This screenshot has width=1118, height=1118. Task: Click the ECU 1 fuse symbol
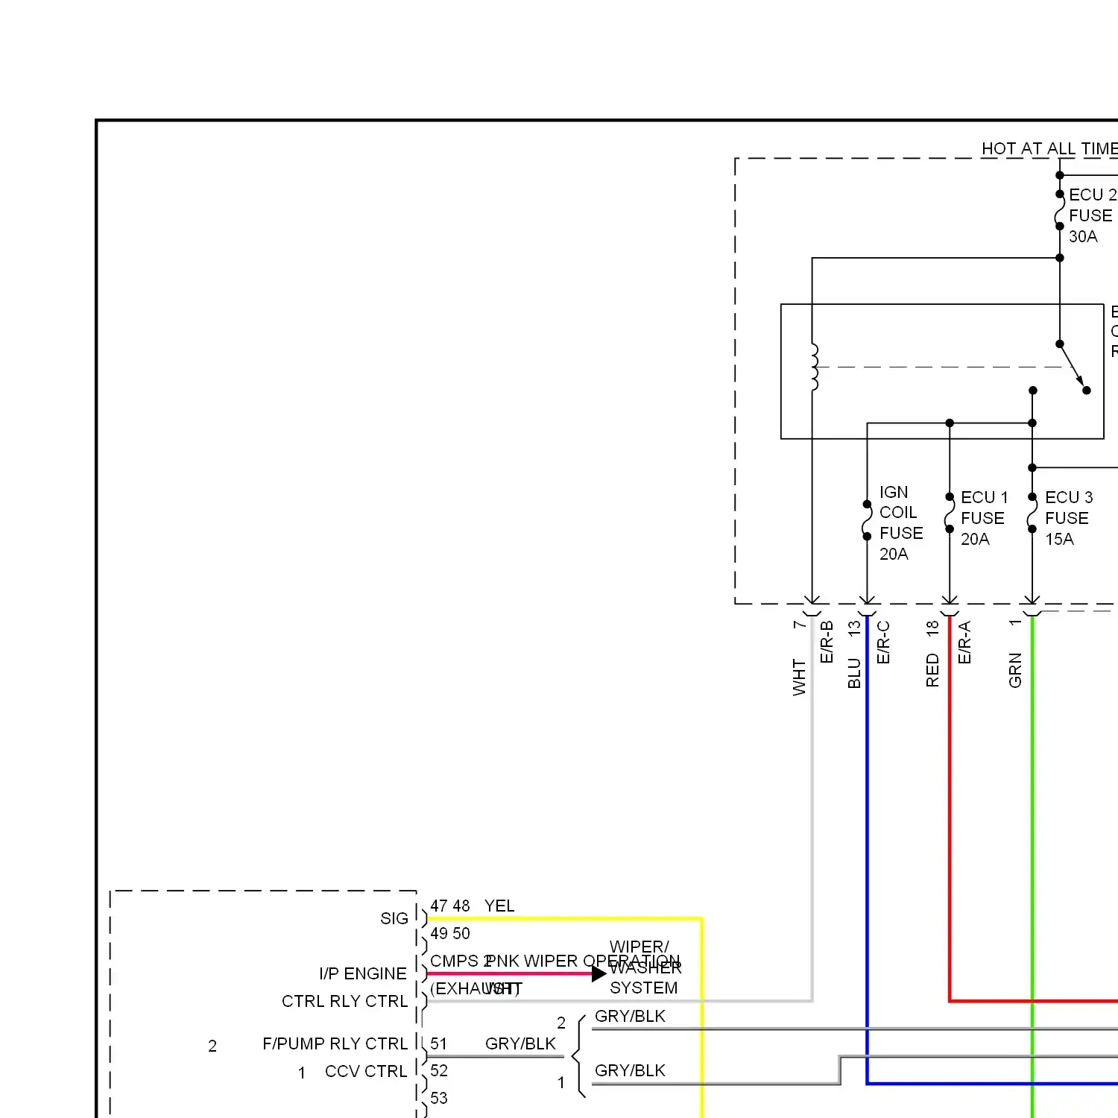[x=950, y=513]
